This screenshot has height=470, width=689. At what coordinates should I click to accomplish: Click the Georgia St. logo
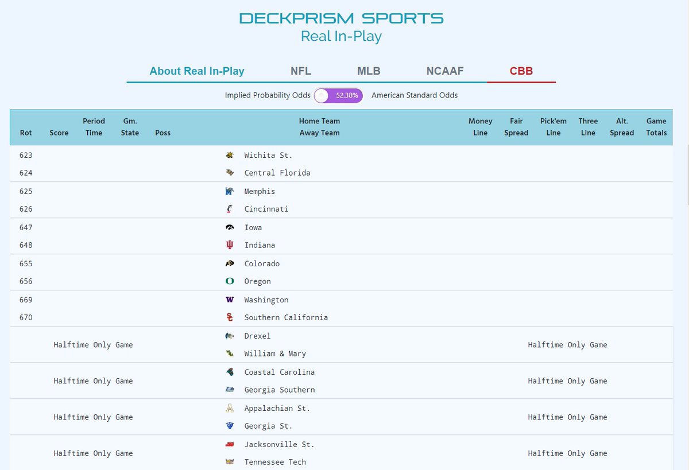click(230, 426)
